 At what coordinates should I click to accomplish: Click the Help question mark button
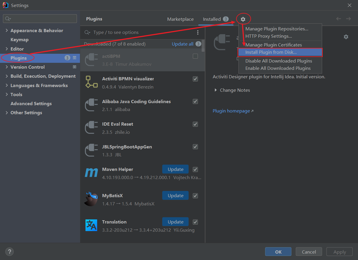[9, 252]
